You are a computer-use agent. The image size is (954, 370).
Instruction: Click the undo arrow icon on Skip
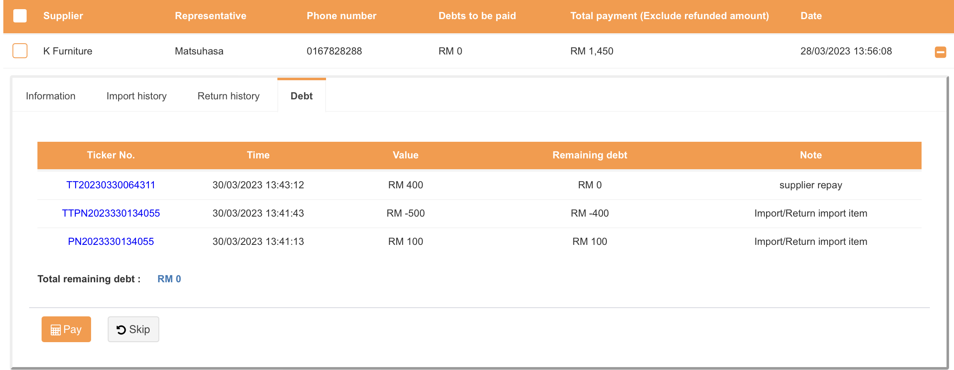121,330
